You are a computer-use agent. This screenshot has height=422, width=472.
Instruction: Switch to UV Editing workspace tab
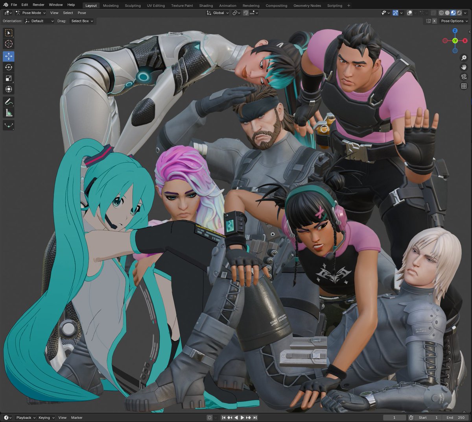coord(156,6)
